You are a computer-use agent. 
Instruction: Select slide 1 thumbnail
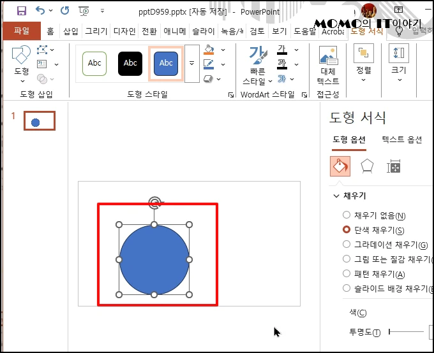click(x=40, y=121)
